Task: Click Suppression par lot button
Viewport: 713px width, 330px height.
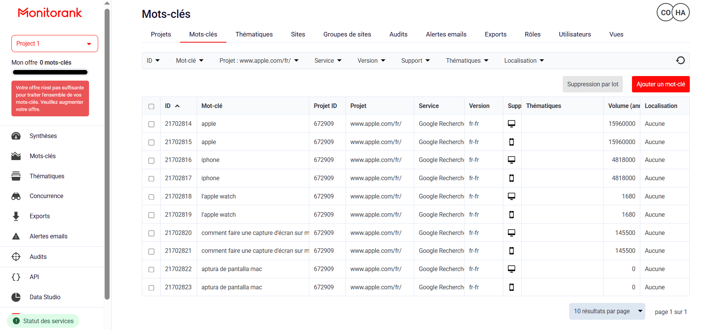Action: click(593, 84)
